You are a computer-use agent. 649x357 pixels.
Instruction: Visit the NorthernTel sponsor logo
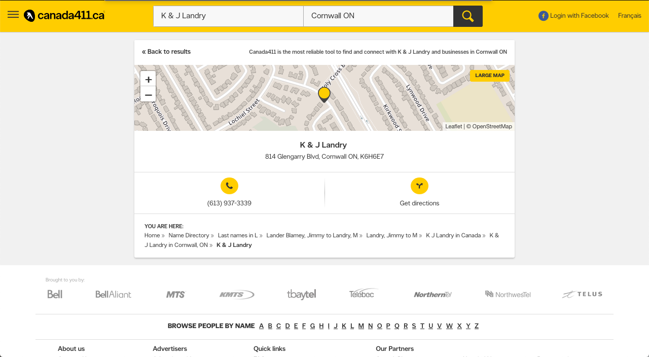tap(432, 295)
